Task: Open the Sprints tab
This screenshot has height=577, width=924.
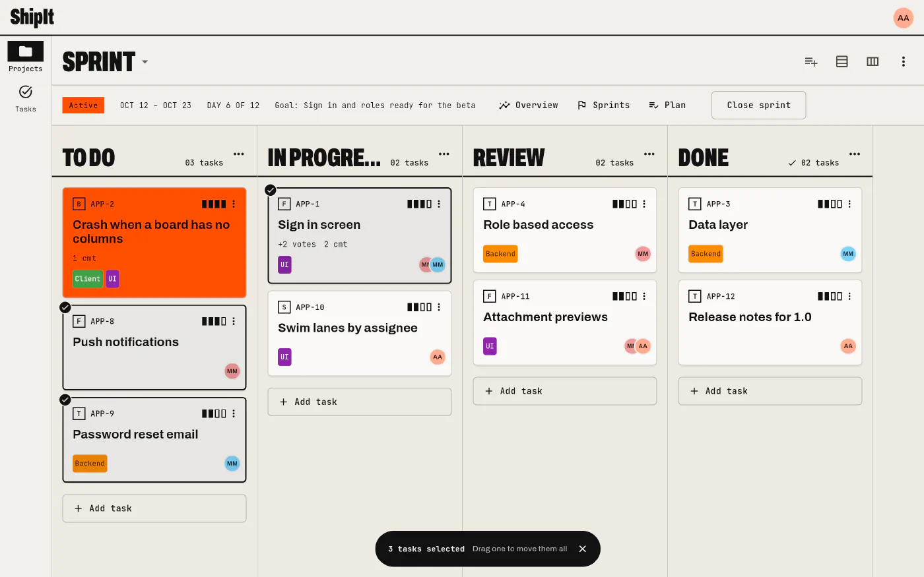Action: coord(604,106)
